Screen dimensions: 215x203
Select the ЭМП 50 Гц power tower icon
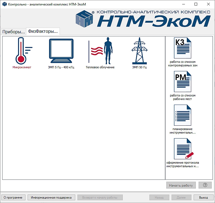(x=140, y=51)
